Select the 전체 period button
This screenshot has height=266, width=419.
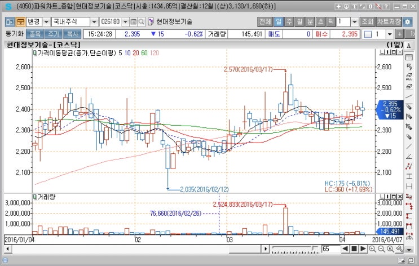pos(265,21)
